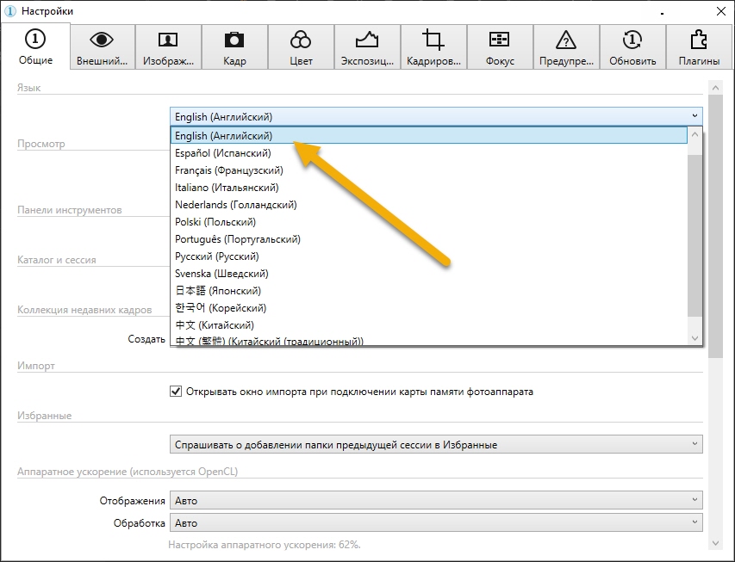This screenshot has width=735, height=562.
Task: Pick Português (Португальский) from the list
Action: click(x=428, y=239)
